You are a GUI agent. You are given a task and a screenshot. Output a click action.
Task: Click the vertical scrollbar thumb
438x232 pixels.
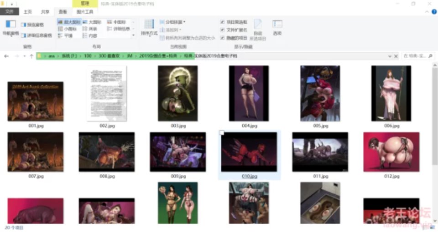[435, 117]
